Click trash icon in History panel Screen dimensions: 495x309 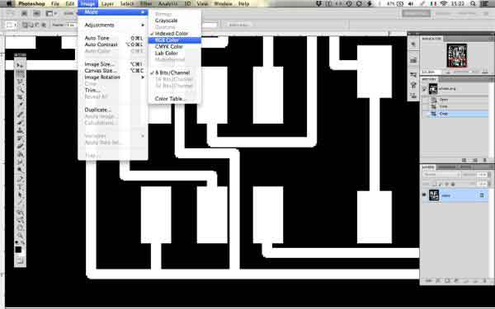point(485,160)
